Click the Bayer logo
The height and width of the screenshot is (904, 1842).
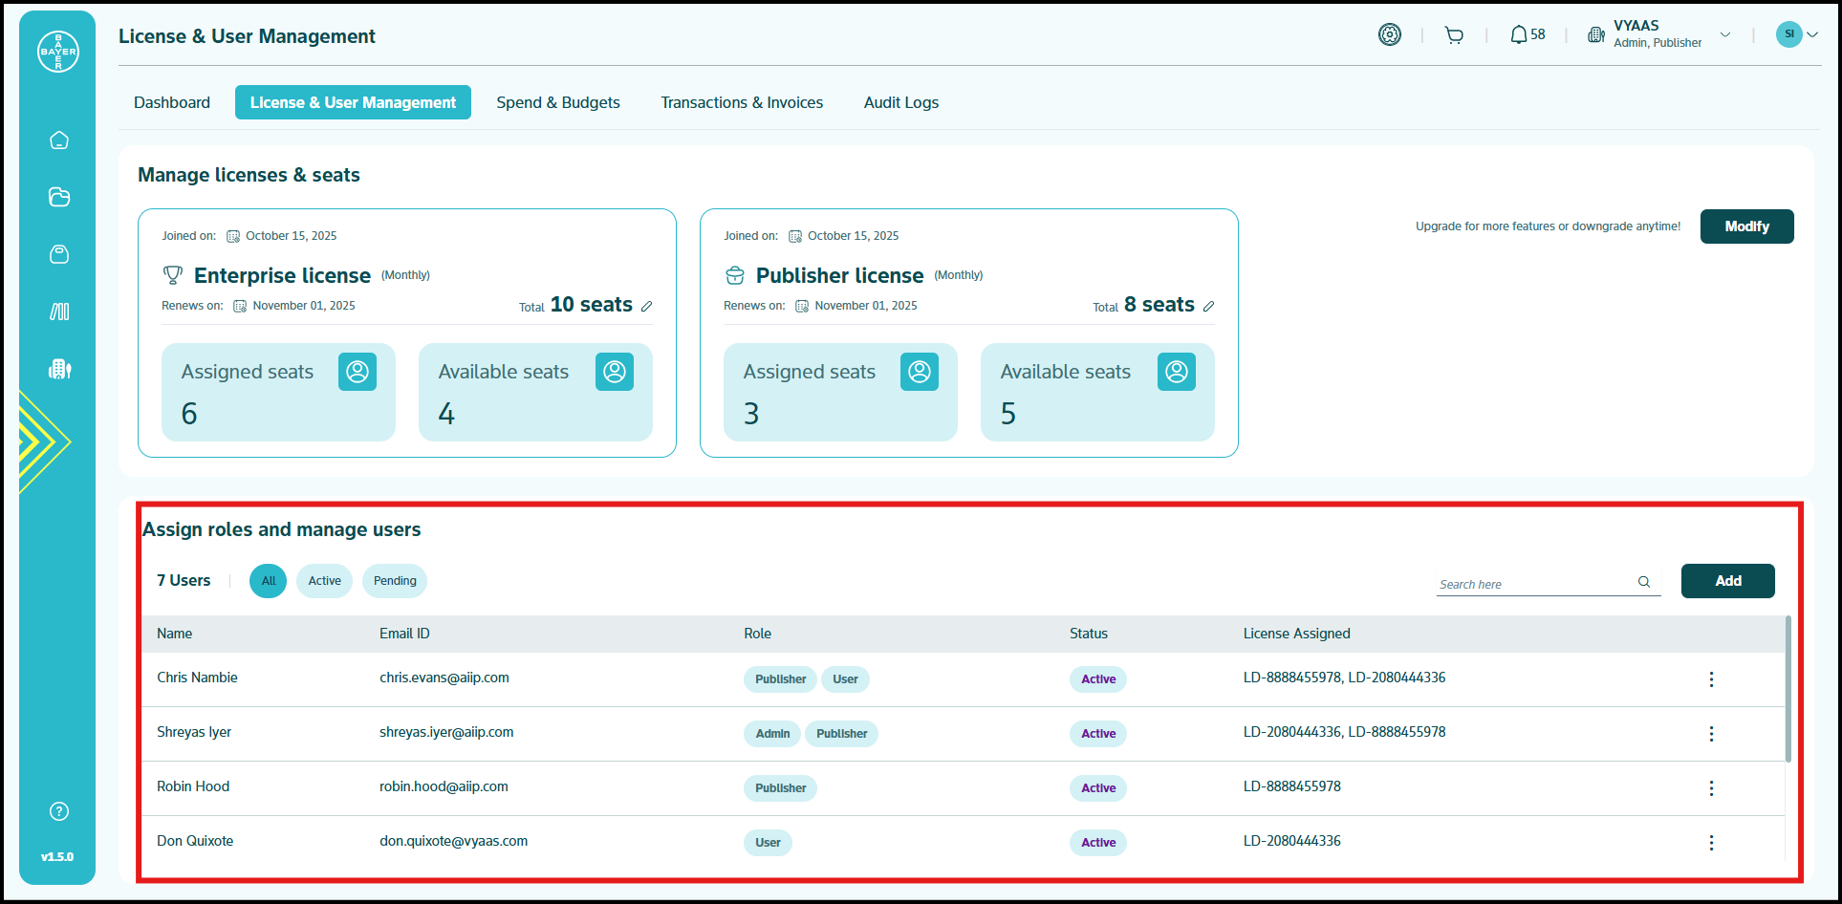[x=58, y=52]
